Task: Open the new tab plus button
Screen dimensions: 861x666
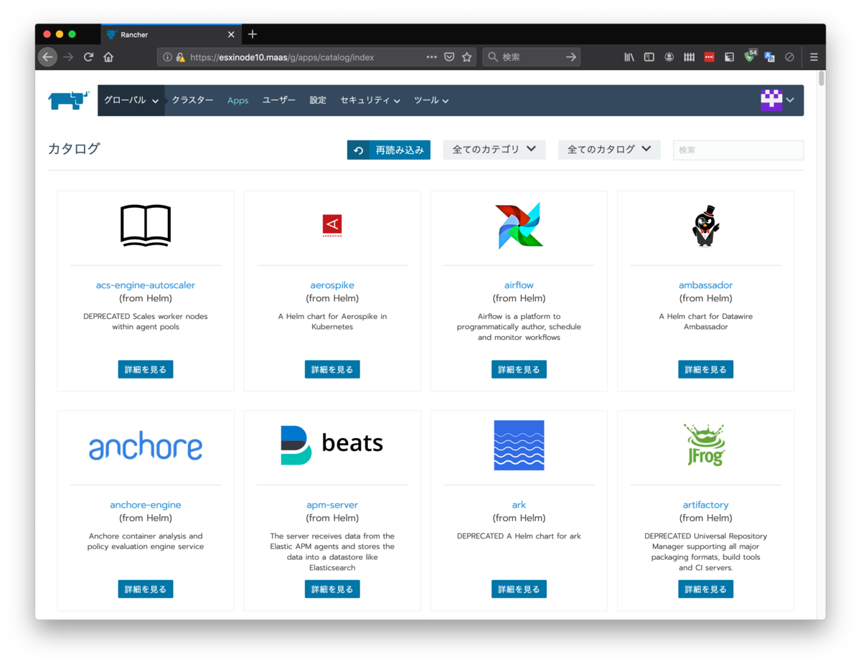Action: click(x=253, y=34)
